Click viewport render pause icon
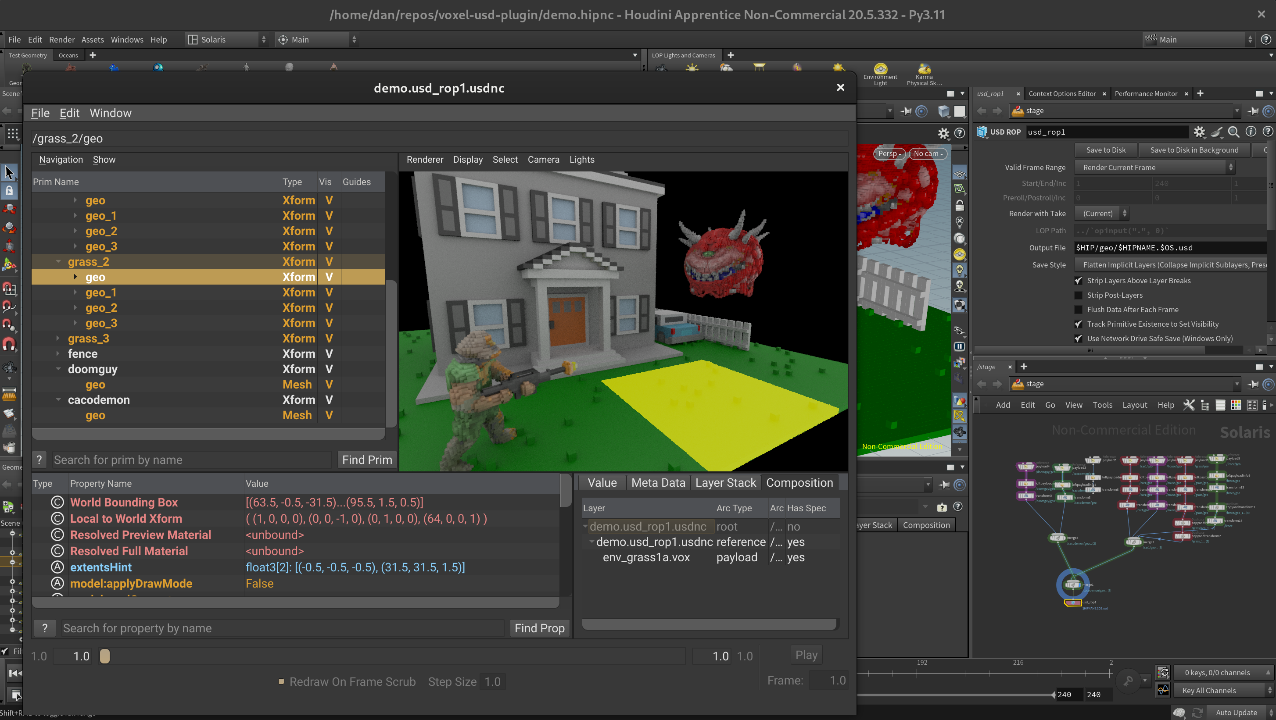 click(x=960, y=346)
